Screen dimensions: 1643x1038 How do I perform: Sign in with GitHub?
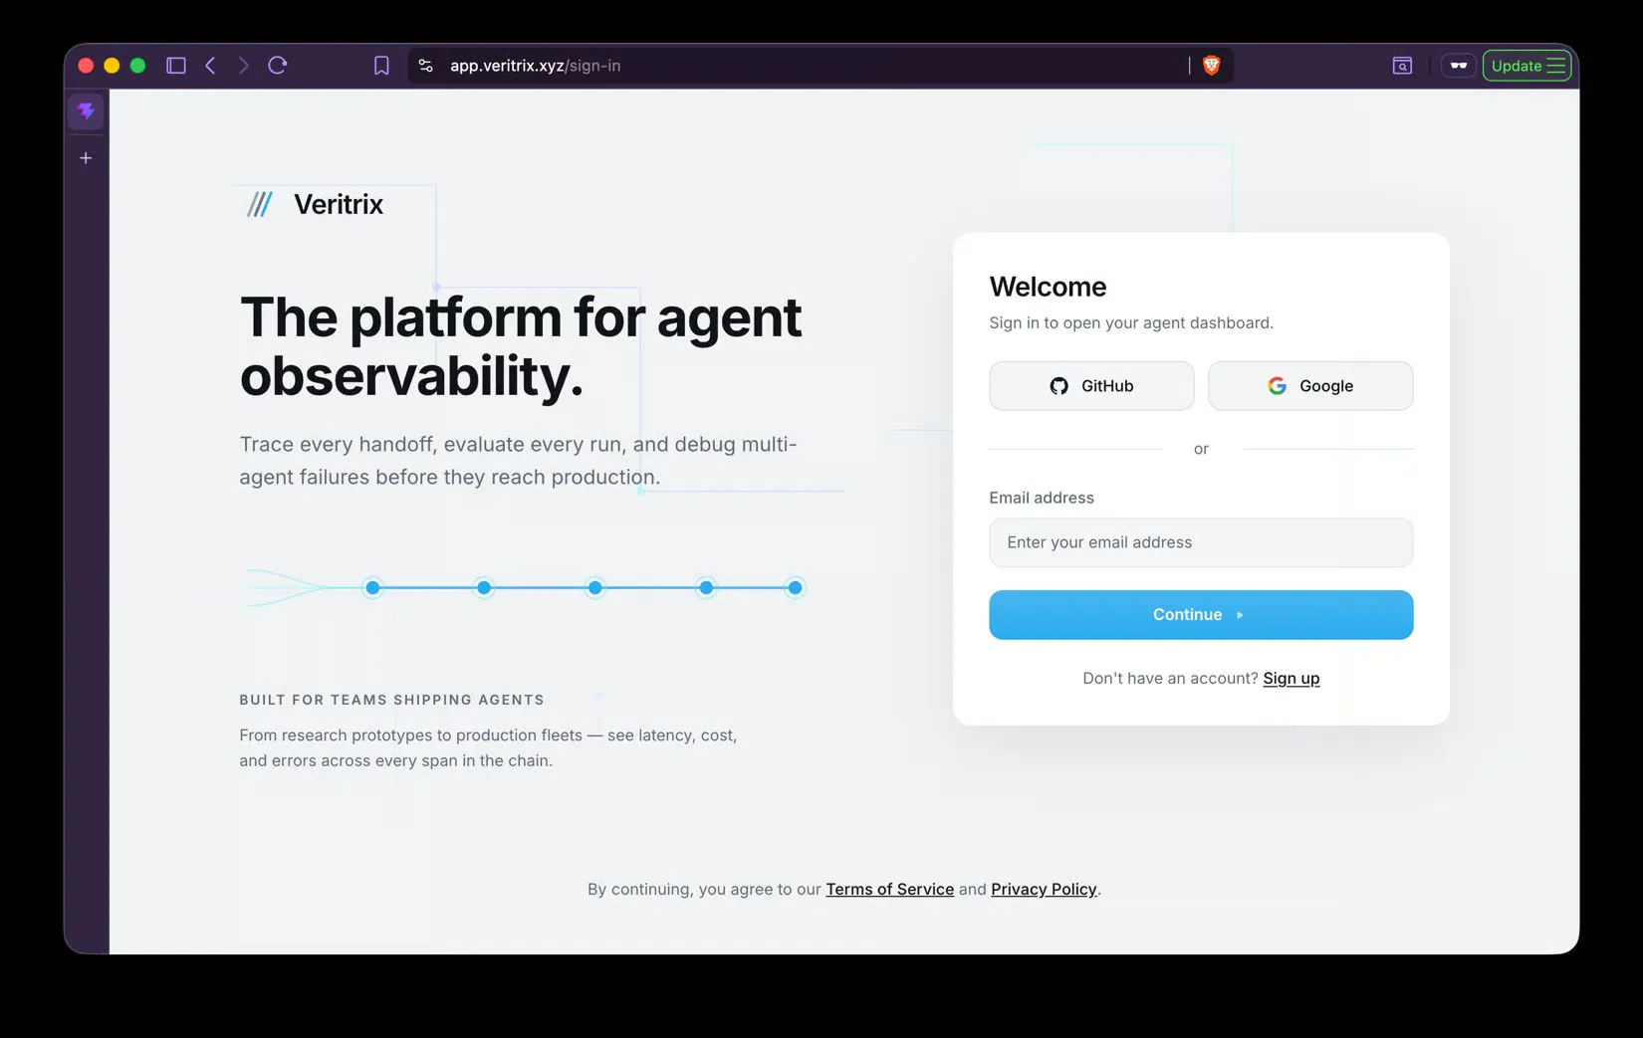click(1091, 386)
